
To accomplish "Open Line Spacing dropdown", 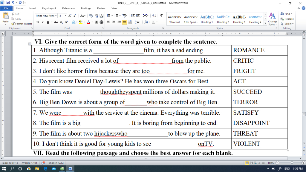I will 137,22.
